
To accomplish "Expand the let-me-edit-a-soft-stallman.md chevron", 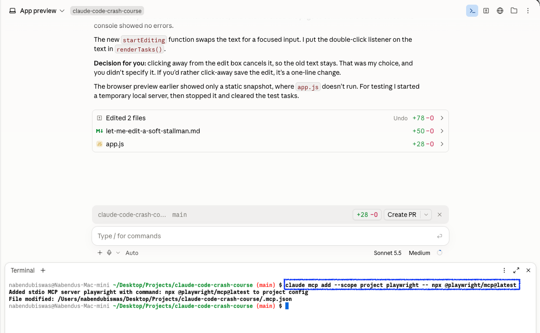I will click(442, 131).
